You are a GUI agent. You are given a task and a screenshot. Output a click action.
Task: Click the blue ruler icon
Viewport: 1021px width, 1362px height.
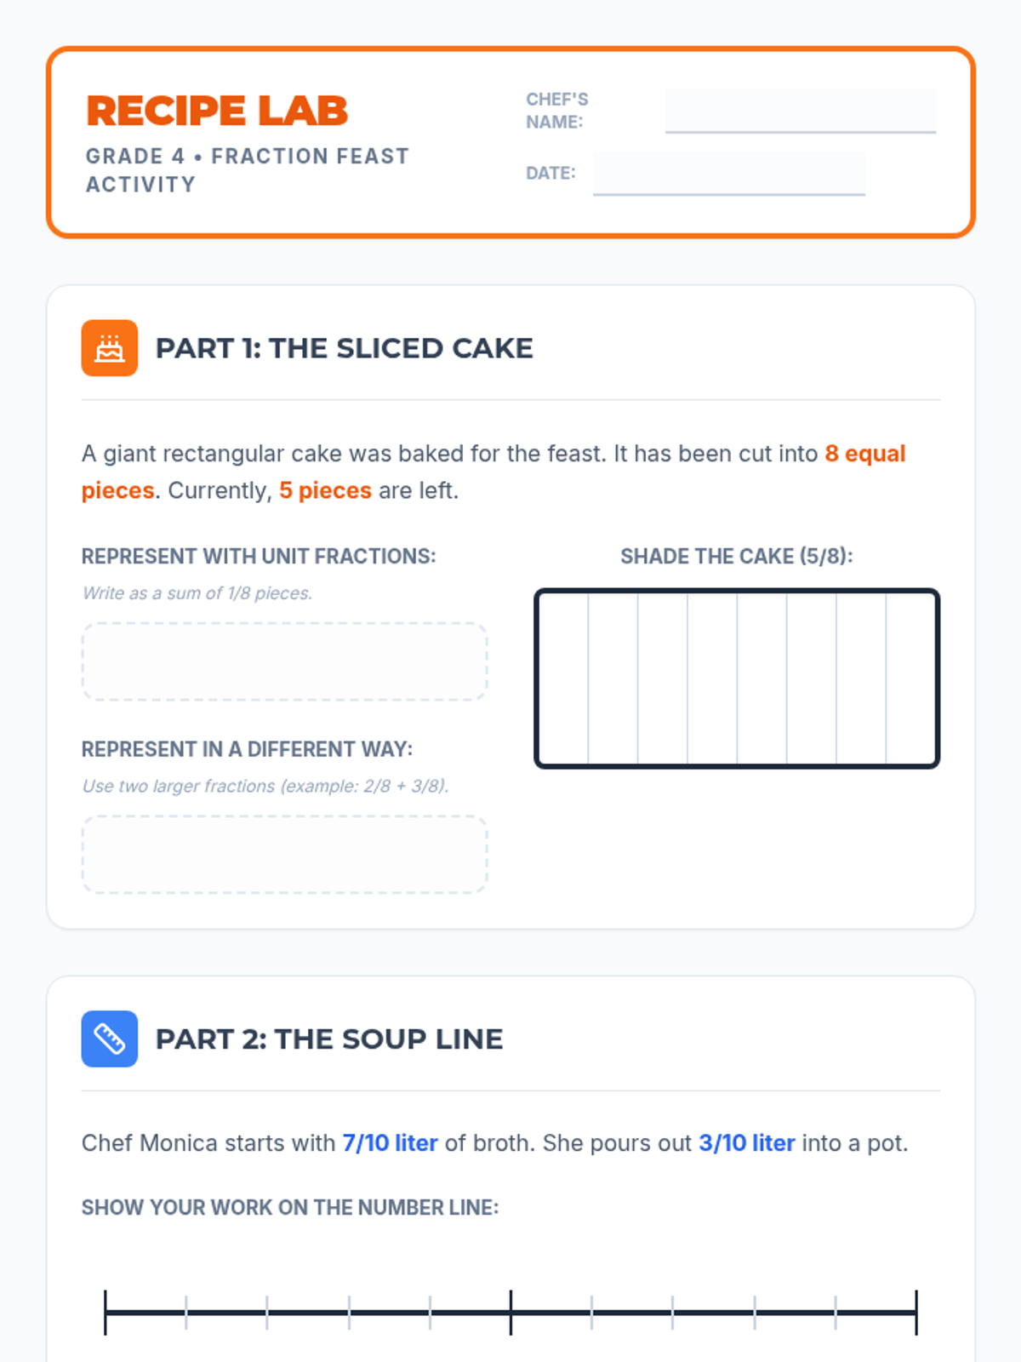click(x=109, y=1039)
